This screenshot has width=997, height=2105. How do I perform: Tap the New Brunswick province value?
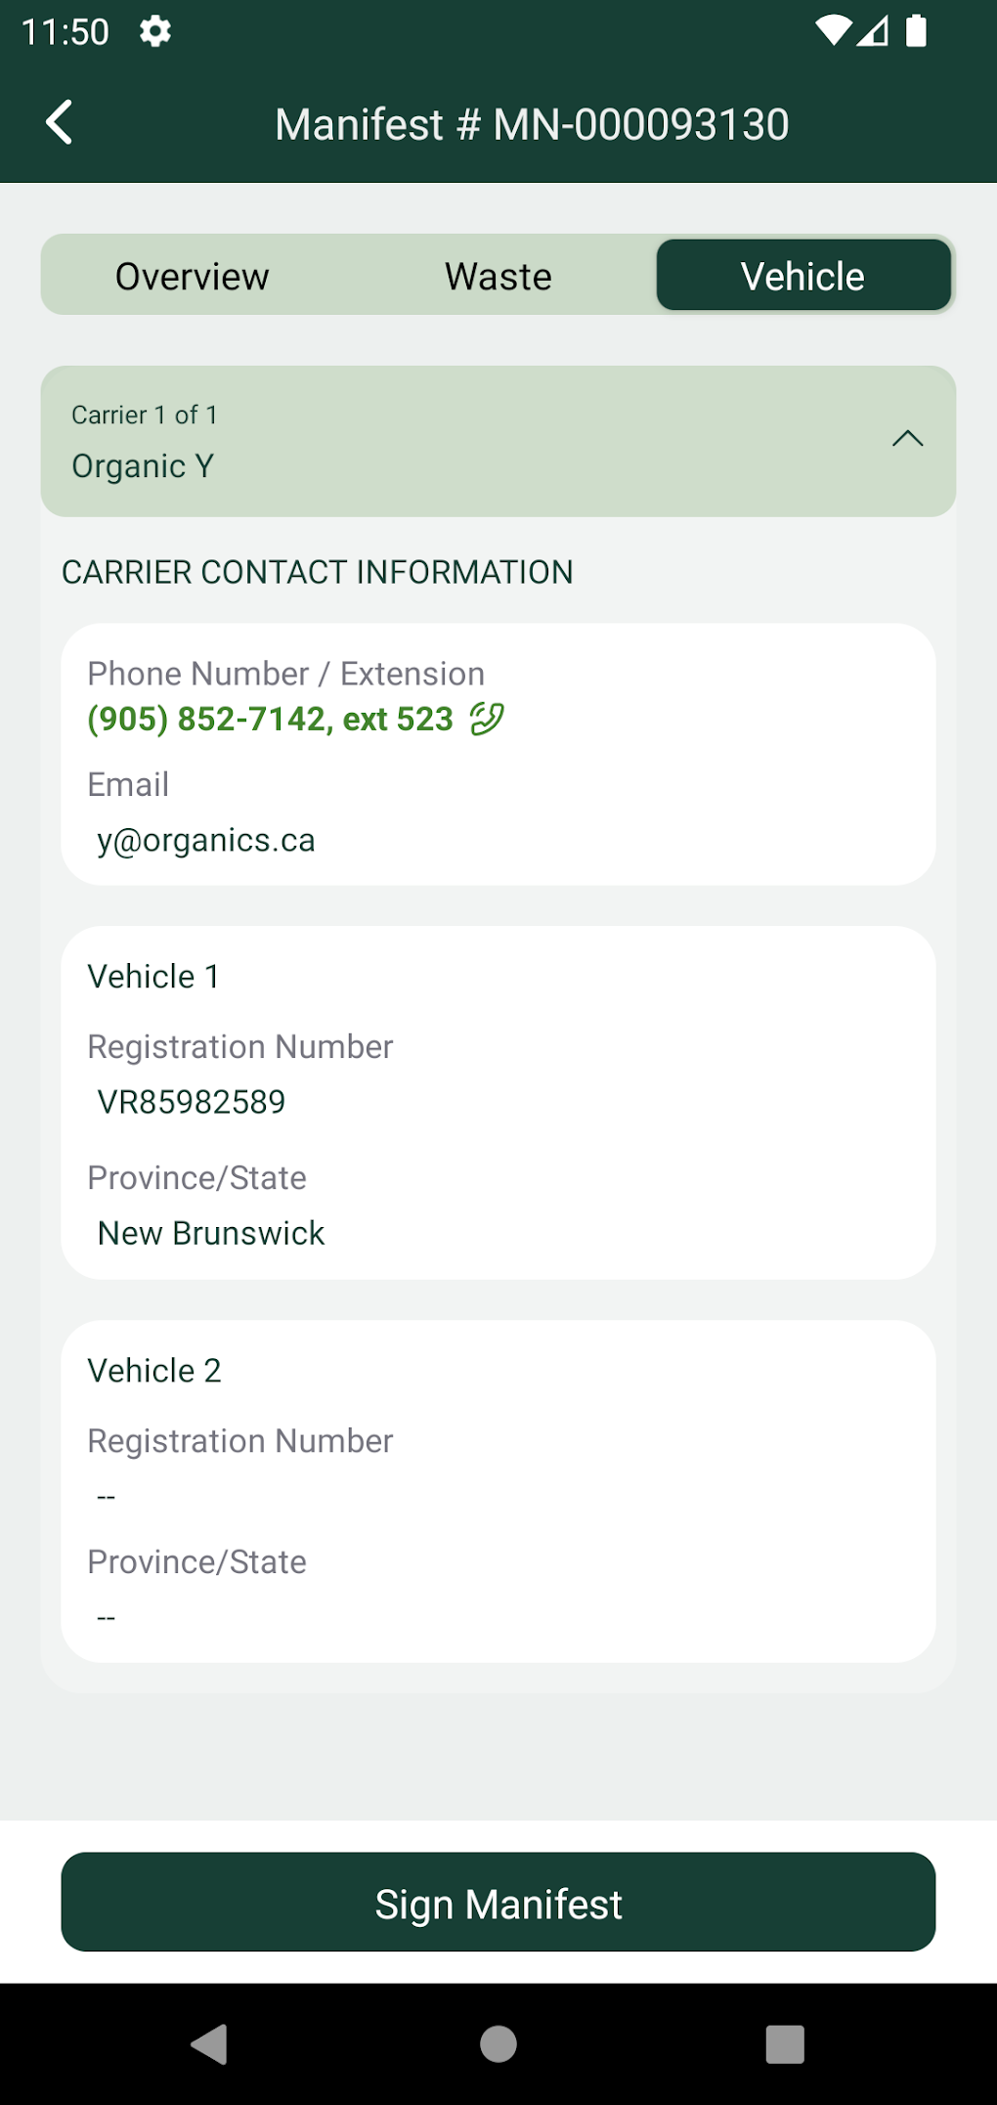tap(211, 1234)
